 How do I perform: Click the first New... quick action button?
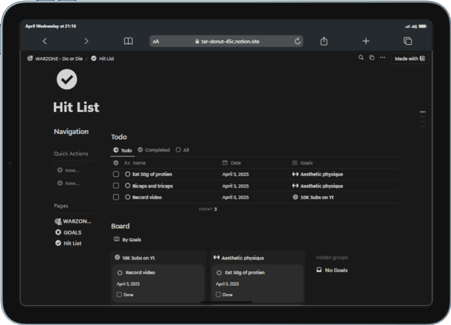[x=69, y=170]
